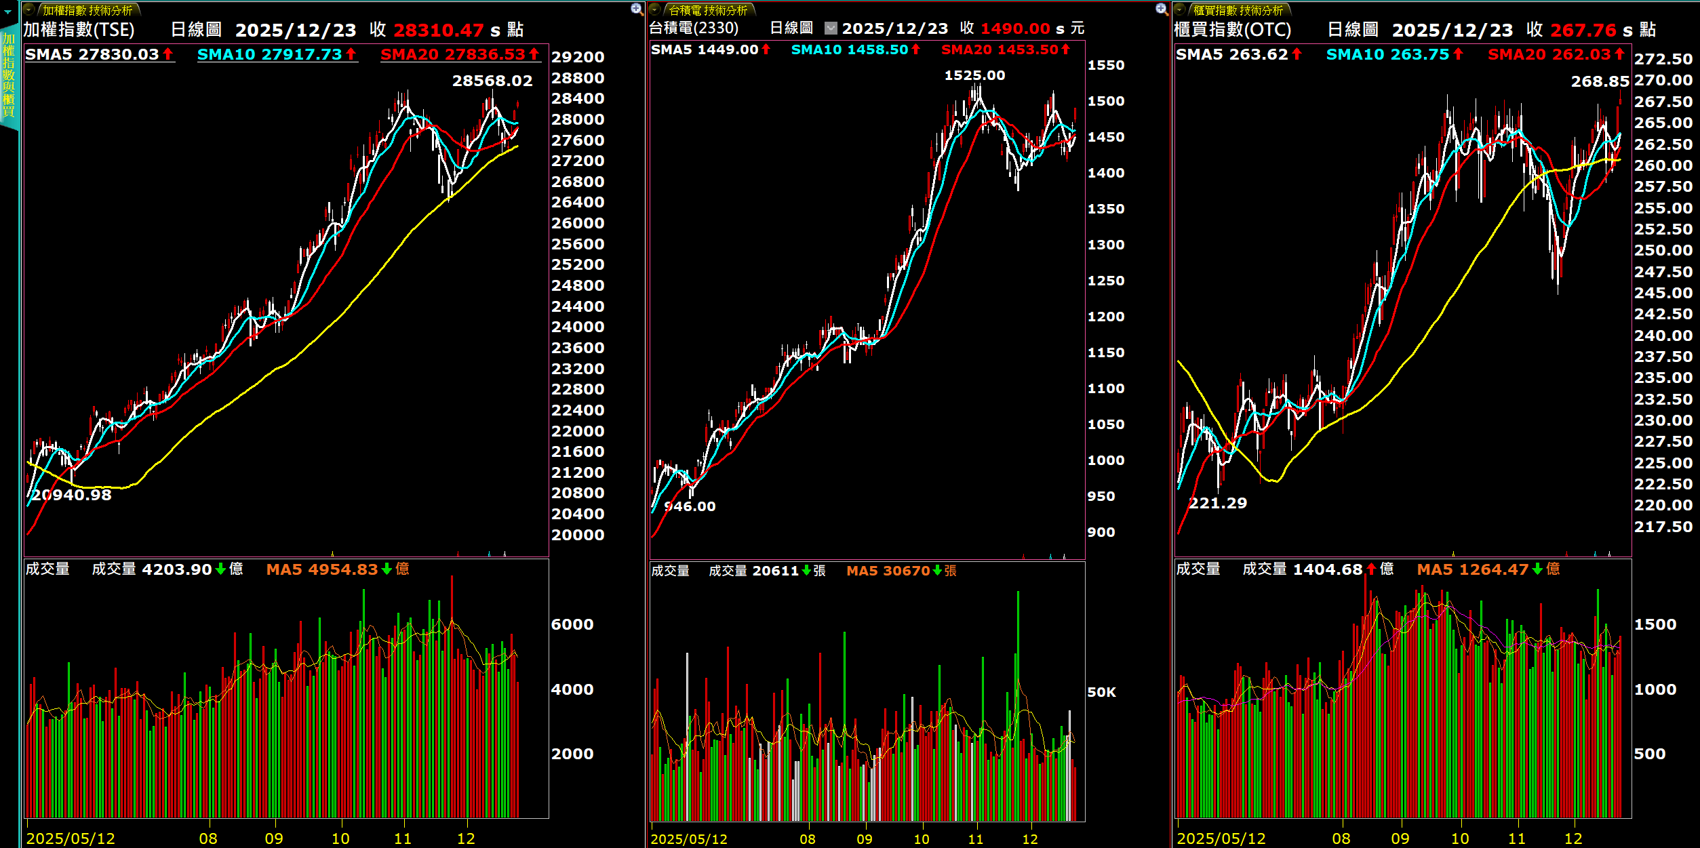Click the SMA5 27830.03 indicator label
The height and width of the screenshot is (848, 1700).
92,54
